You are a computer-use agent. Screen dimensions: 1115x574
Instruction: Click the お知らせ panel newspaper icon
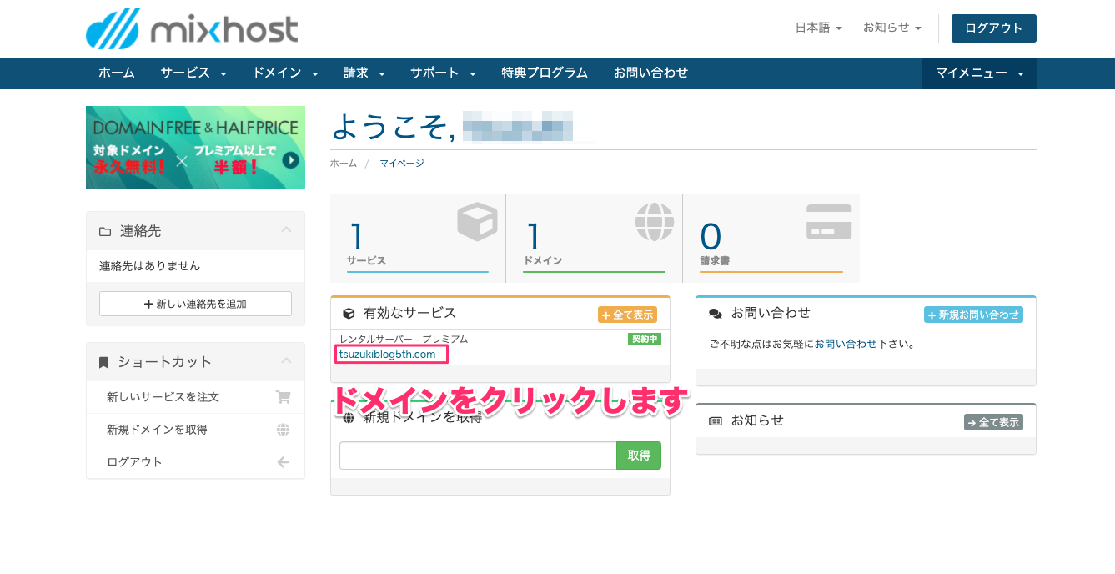715,421
